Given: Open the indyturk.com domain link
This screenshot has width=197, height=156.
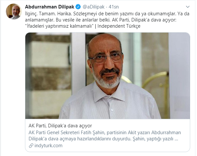Looking at the screenshot, I should (48, 146).
